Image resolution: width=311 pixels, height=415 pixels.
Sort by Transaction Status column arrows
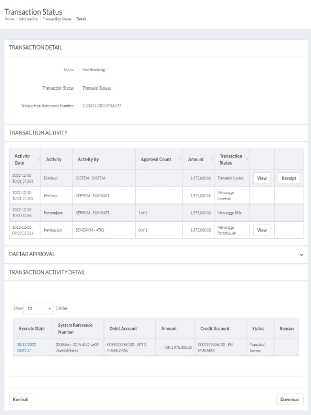pos(247,159)
